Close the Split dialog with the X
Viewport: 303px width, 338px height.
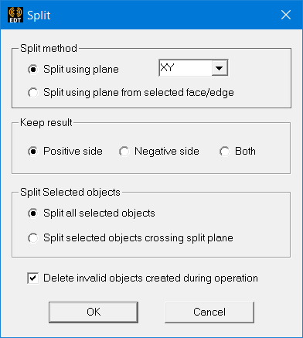286,15
